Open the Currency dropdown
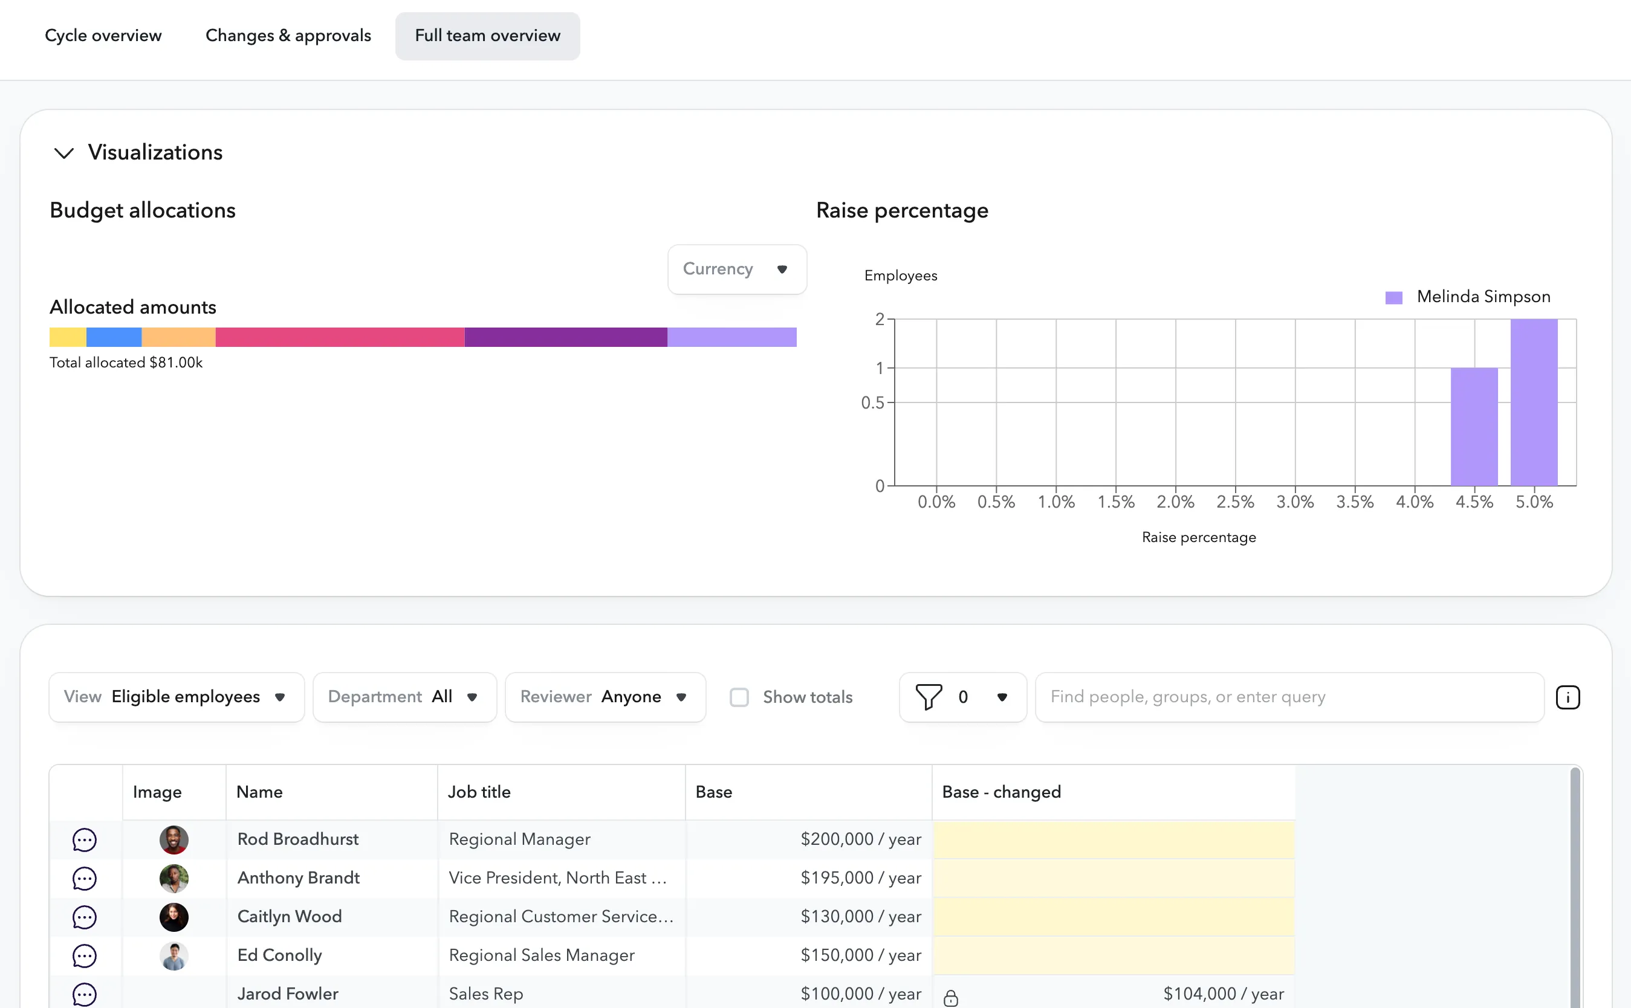Screen dimensions: 1631x1008 (x=737, y=270)
